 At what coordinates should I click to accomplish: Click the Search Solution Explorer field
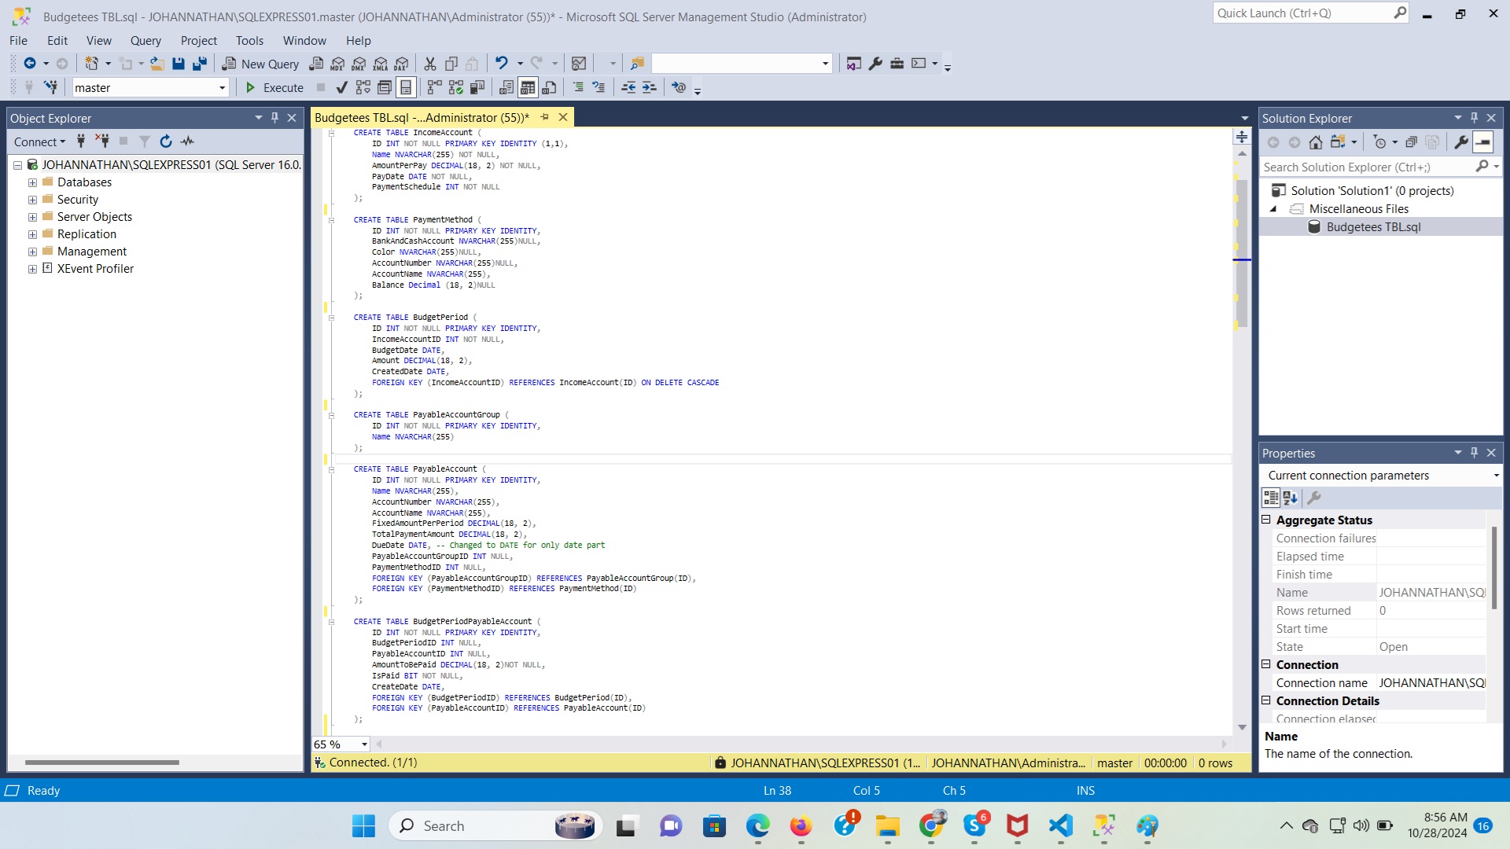(x=1367, y=167)
